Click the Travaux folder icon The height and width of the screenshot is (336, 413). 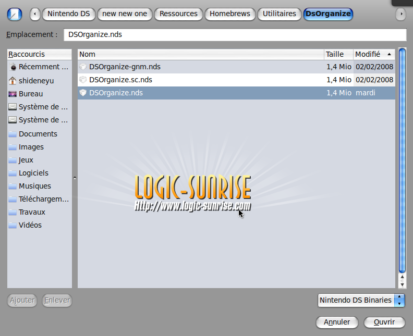tap(13, 213)
